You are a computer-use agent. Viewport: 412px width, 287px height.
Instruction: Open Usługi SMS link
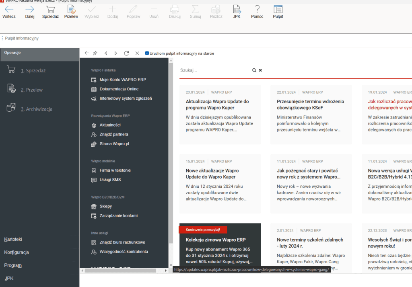[110, 180]
